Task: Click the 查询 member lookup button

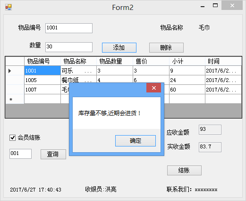Action: click(53, 154)
